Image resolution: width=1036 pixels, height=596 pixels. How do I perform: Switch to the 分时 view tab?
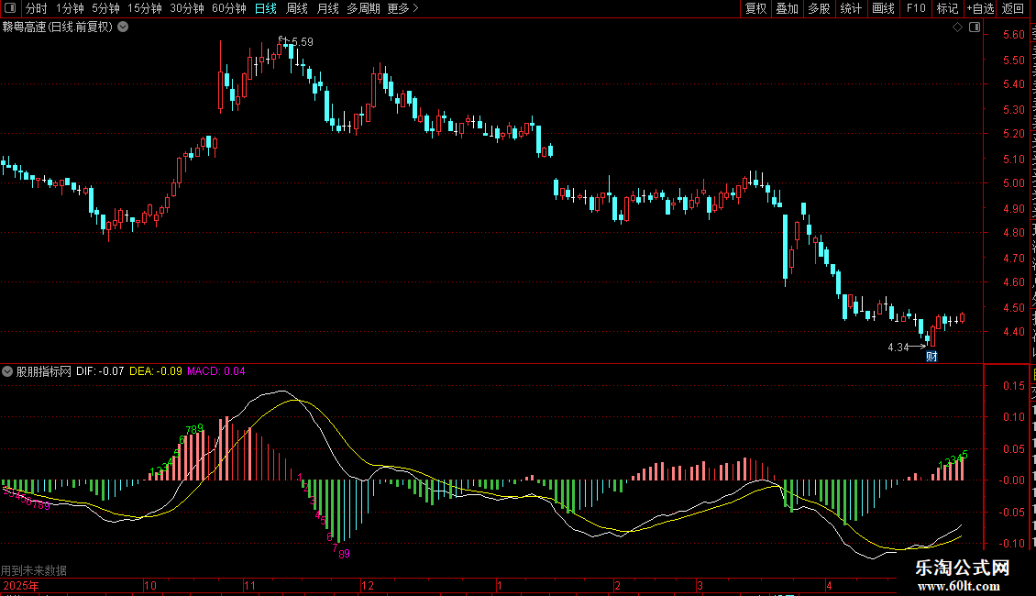[x=37, y=8]
